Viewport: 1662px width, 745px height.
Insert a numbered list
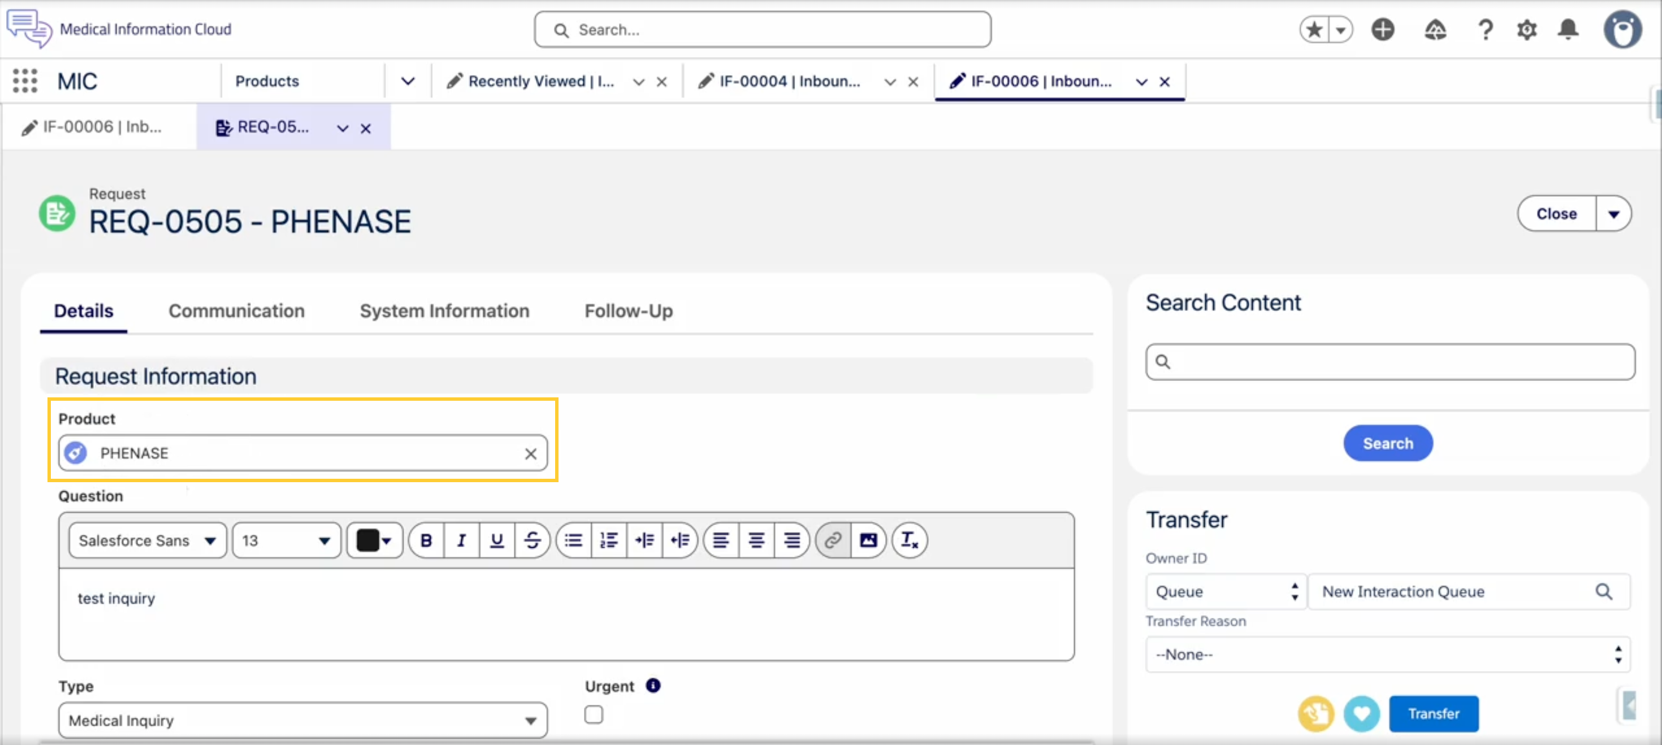[x=609, y=540]
